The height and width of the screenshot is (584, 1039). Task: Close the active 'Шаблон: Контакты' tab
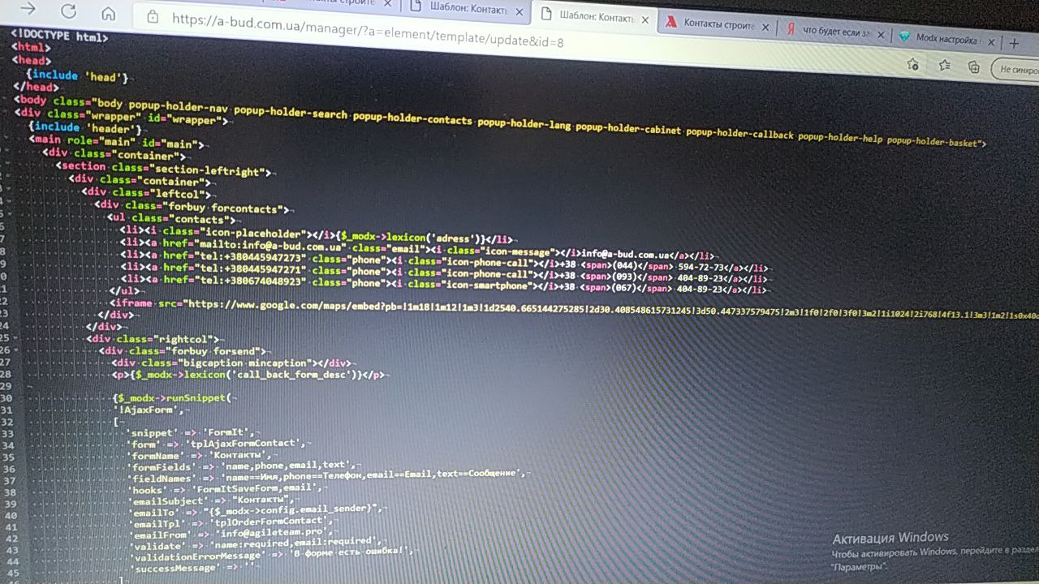645,20
